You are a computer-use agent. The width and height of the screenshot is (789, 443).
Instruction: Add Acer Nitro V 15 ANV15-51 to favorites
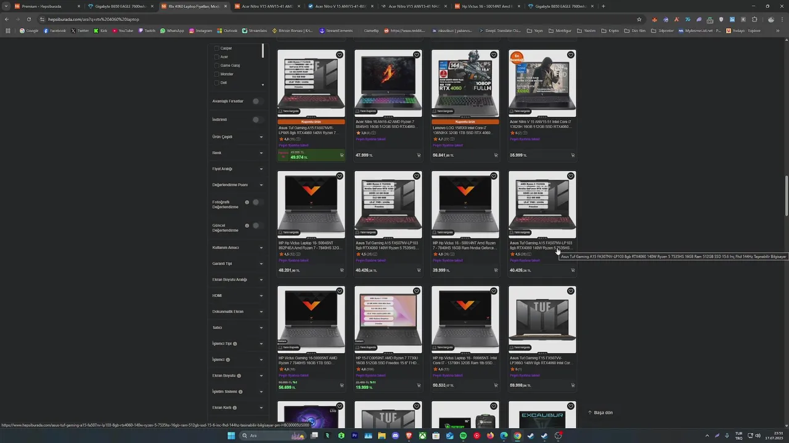(571, 55)
